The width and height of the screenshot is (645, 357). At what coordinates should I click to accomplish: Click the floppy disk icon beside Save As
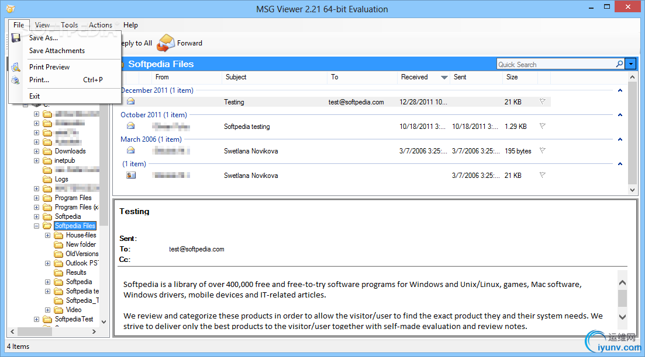[16, 38]
